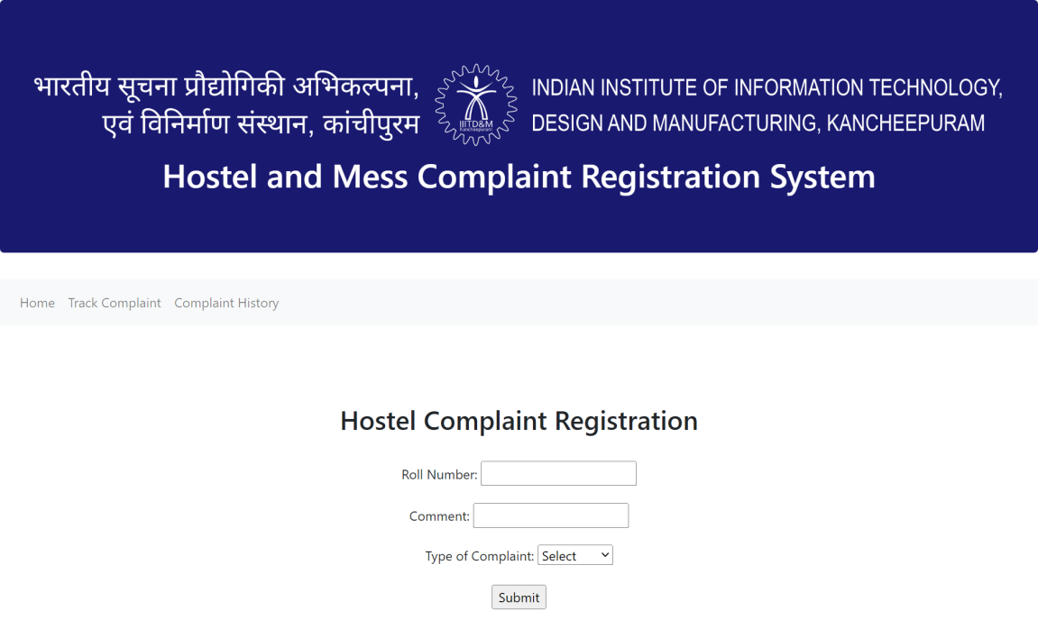Go to the Home navigation link
Viewport: 1038px width, 629px height.
37,303
